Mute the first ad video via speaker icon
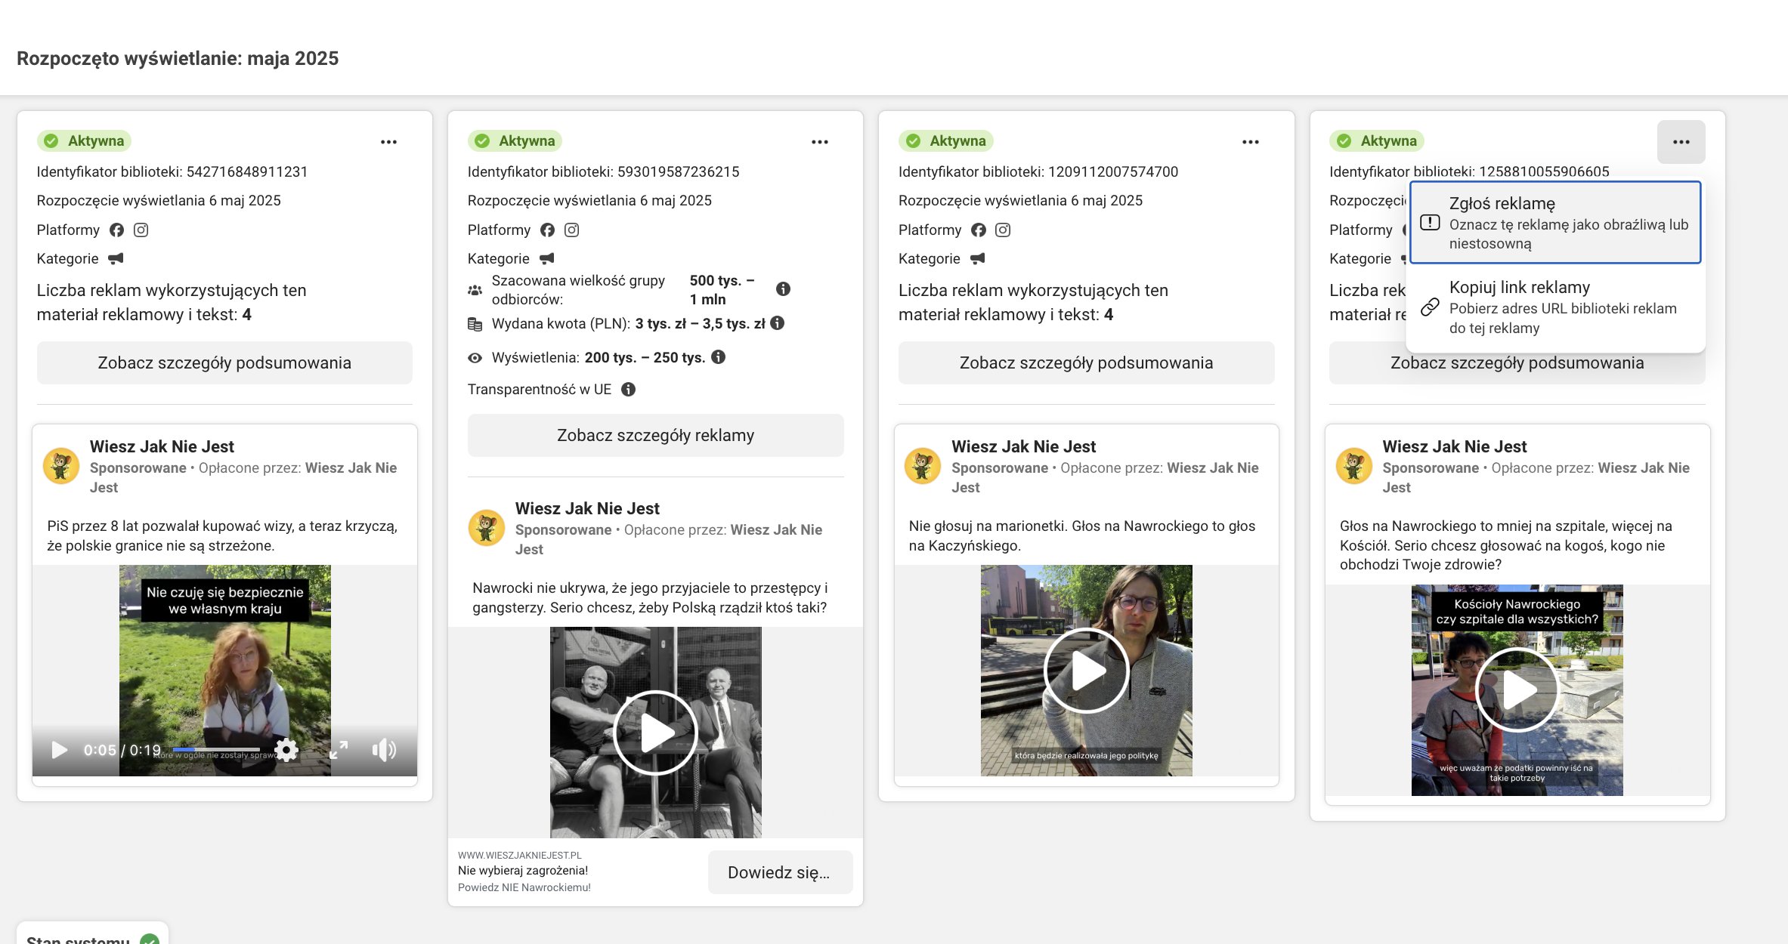 coord(384,750)
